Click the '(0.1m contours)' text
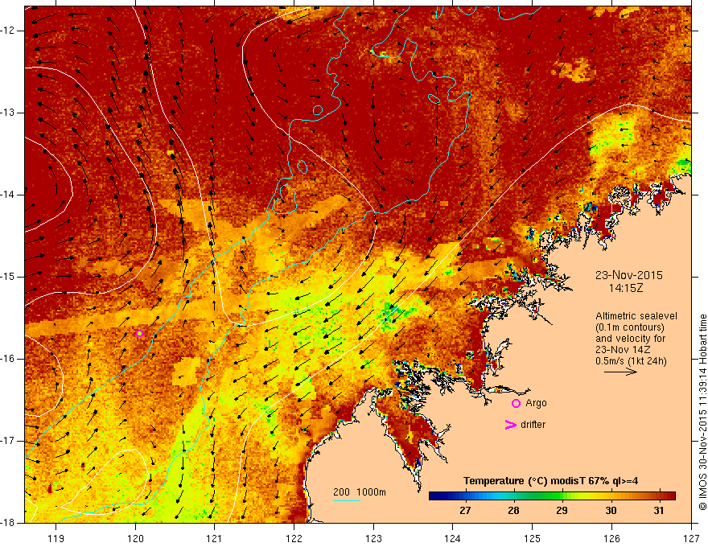Screen dimensions: 708x547 tap(629, 327)
